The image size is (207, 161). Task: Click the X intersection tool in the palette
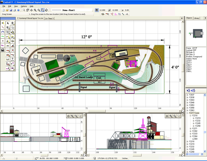[x=12, y=50]
